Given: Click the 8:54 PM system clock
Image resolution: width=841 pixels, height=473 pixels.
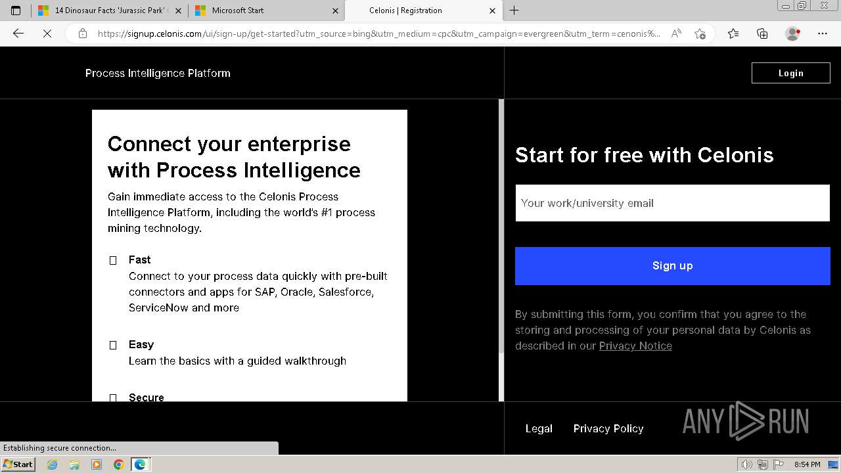Looking at the screenshot, I should click(807, 464).
